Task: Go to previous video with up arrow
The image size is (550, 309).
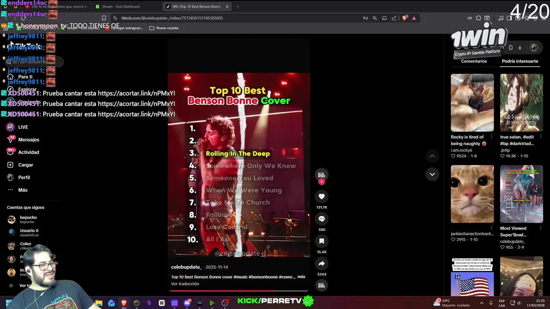Action: click(432, 156)
